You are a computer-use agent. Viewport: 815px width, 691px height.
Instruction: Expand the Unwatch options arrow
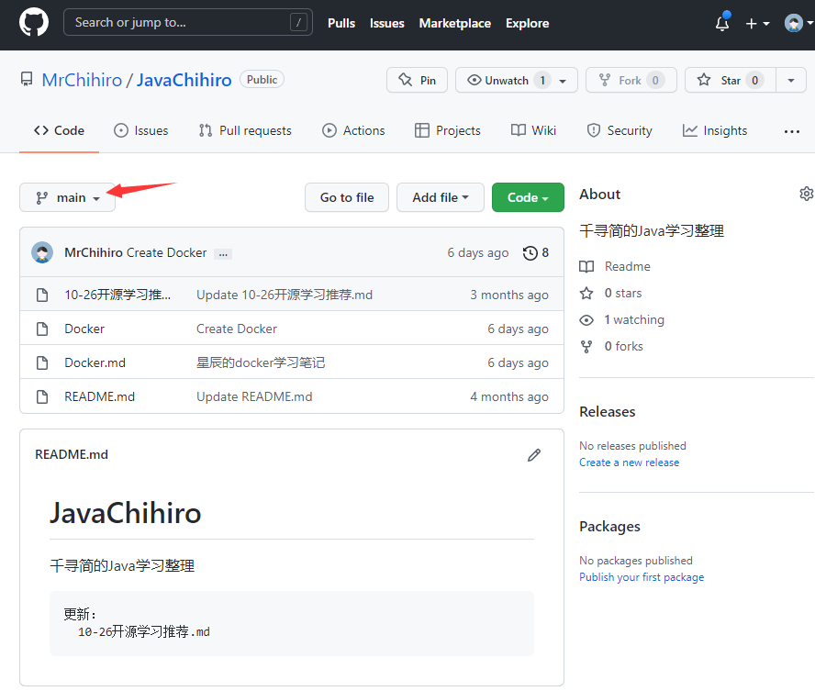563,81
